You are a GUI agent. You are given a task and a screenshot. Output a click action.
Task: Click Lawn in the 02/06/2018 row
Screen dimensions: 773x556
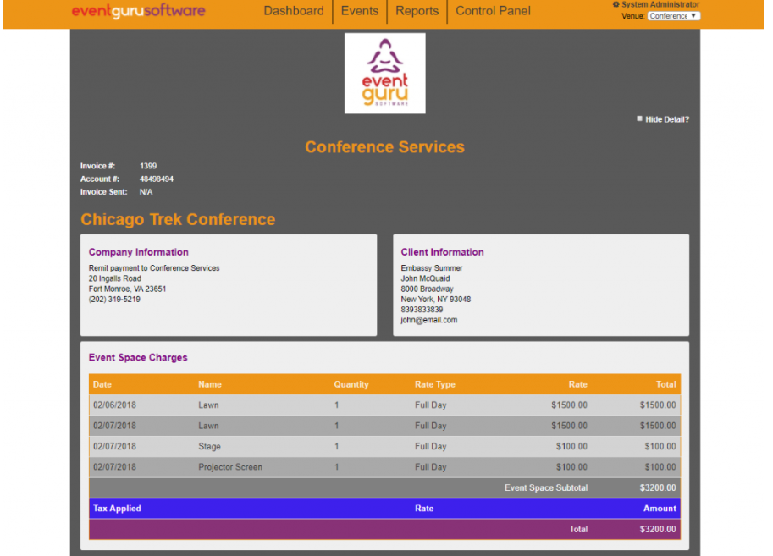pyautogui.click(x=208, y=405)
